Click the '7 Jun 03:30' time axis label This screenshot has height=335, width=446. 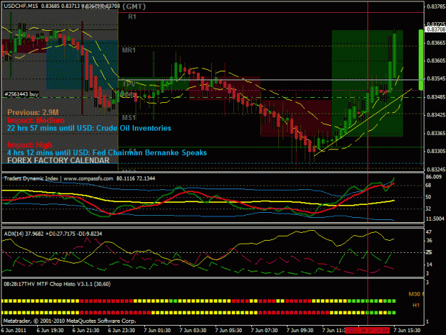pyautogui.click(x=193, y=330)
